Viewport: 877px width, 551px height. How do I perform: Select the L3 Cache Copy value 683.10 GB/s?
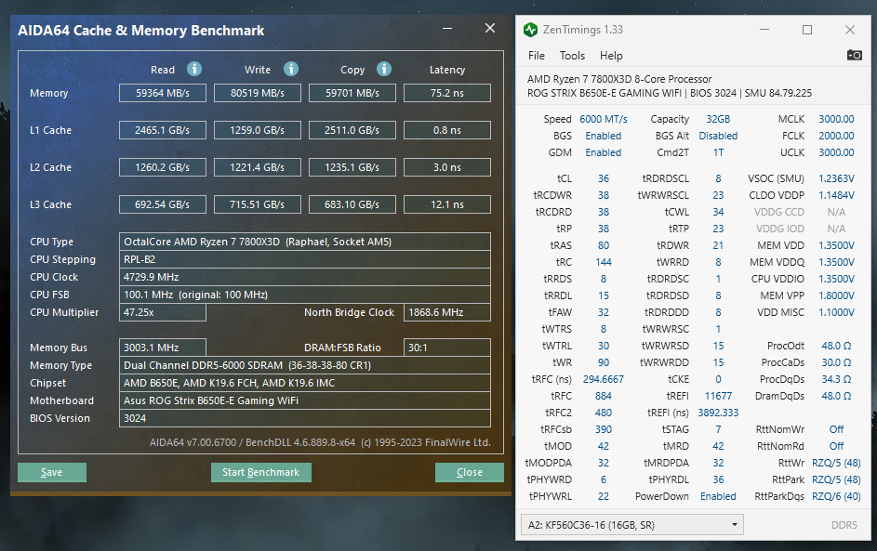click(x=352, y=204)
